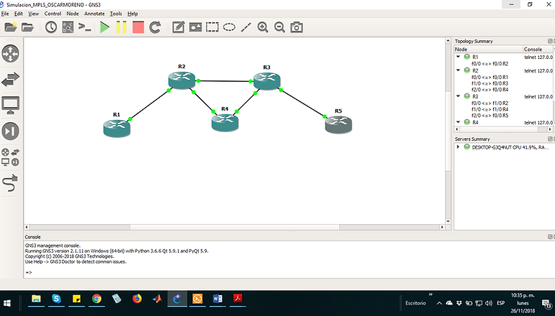Open an existing project folder icon
Screen dimensions: 555x316
(27, 27)
